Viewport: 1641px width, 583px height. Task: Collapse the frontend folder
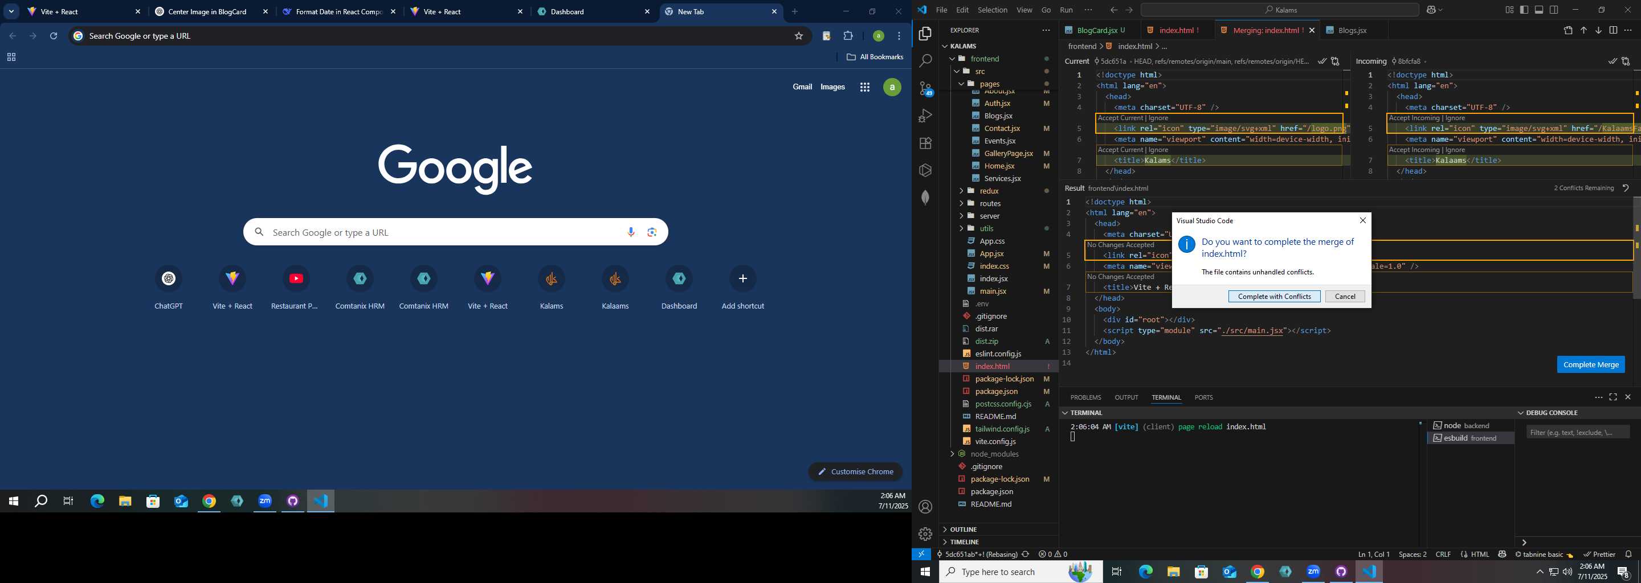point(952,59)
